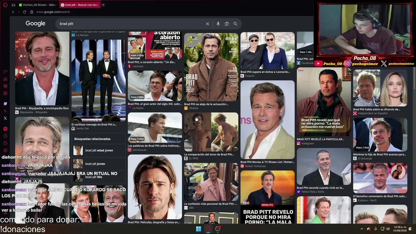Reload the Google search page

[24, 12]
